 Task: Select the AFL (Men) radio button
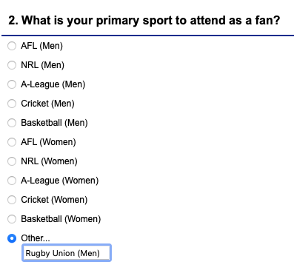[12, 46]
